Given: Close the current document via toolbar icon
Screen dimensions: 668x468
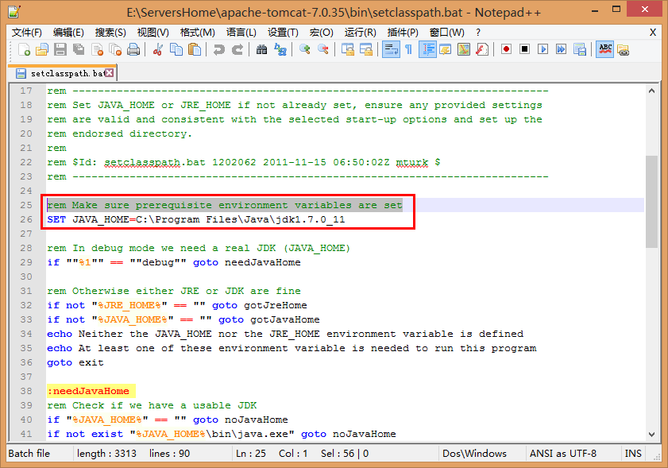Looking at the screenshot, I should [98, 50].
